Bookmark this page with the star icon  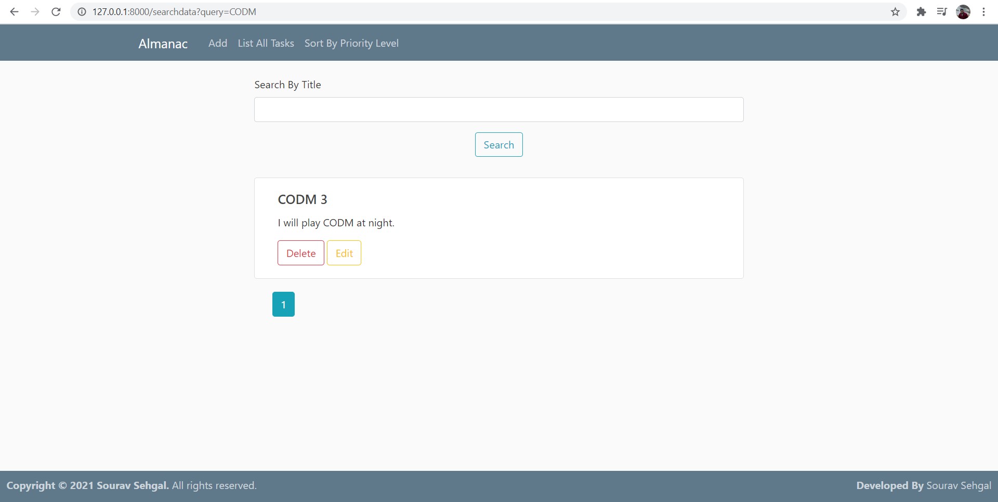[895, 11]
